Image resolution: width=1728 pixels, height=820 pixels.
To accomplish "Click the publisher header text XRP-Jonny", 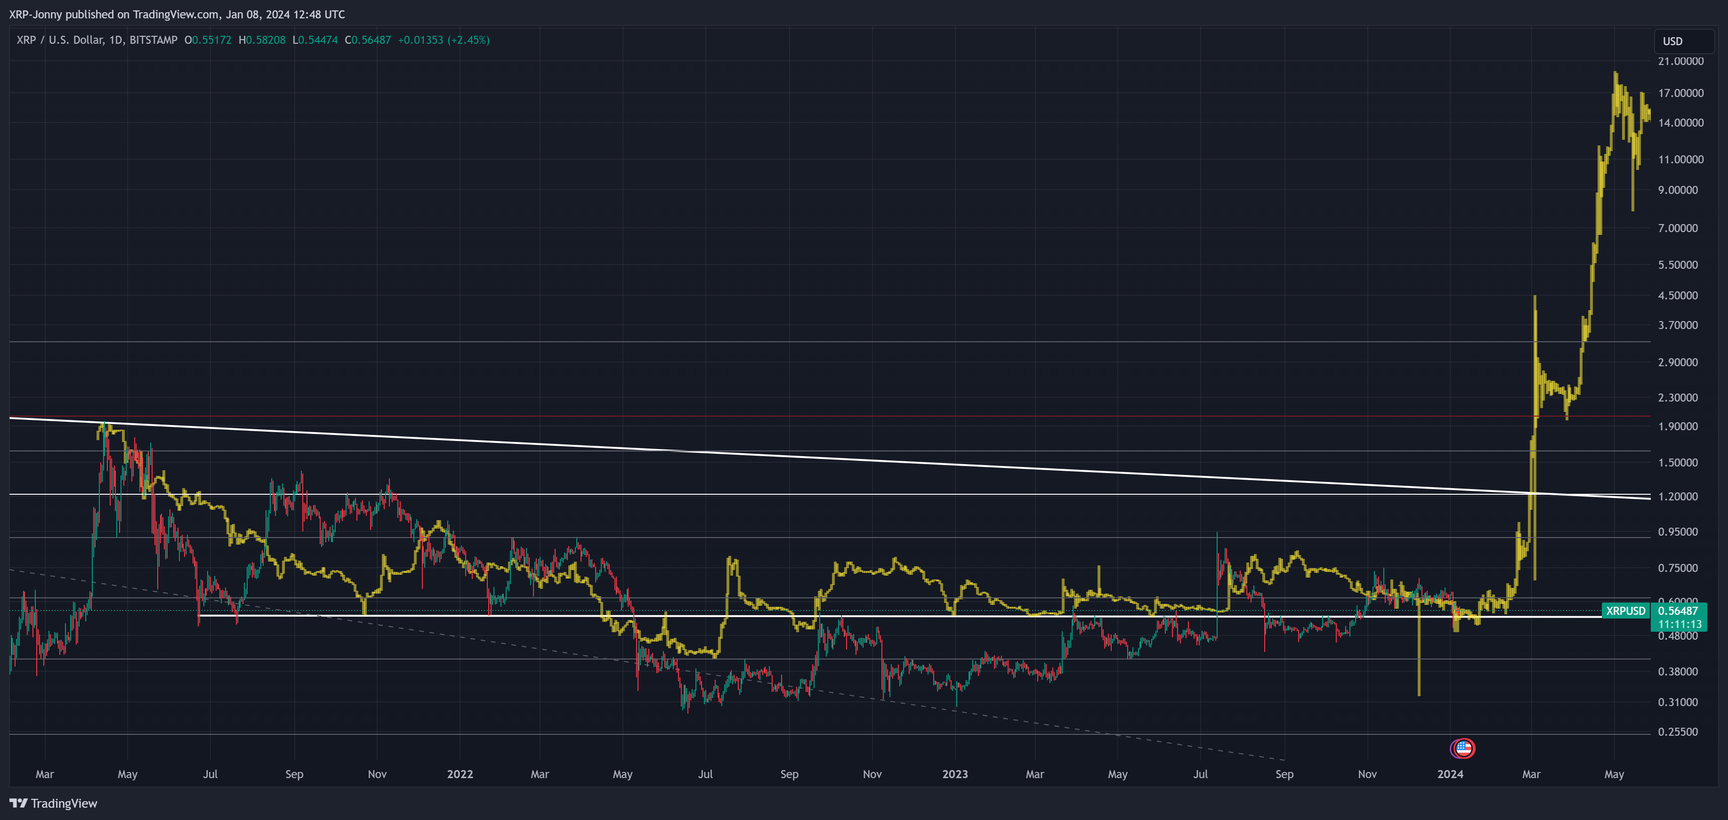I will point(36,14).
